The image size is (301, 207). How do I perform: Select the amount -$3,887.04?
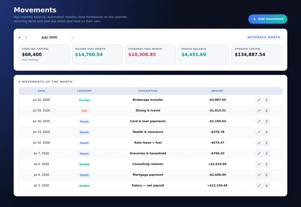[217, 100]
